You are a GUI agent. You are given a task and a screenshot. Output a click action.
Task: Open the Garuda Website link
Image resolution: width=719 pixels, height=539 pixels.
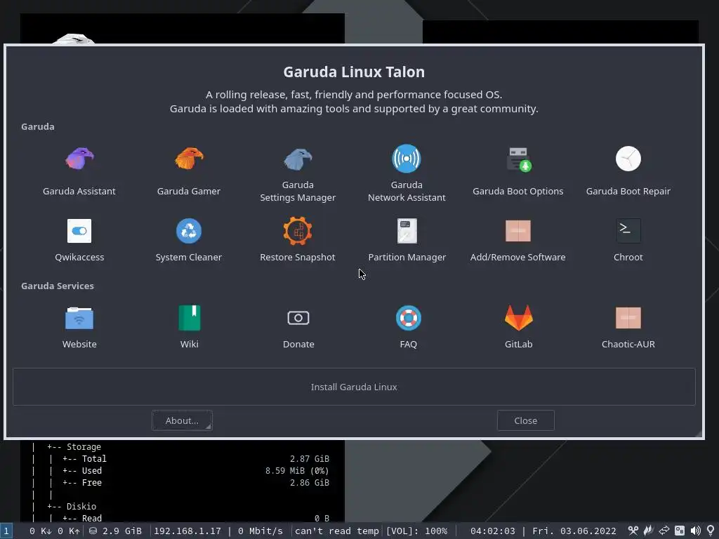pyautogui.click(x=79, y=327)
